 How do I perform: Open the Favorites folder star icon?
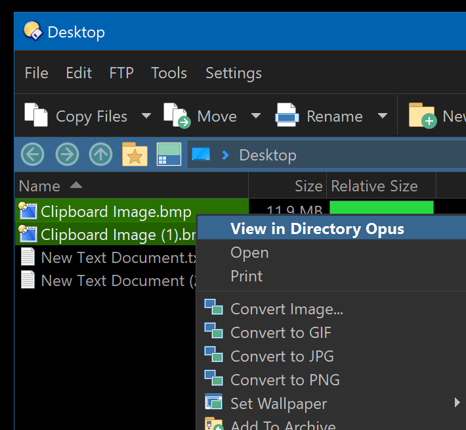tap(135, 155)
